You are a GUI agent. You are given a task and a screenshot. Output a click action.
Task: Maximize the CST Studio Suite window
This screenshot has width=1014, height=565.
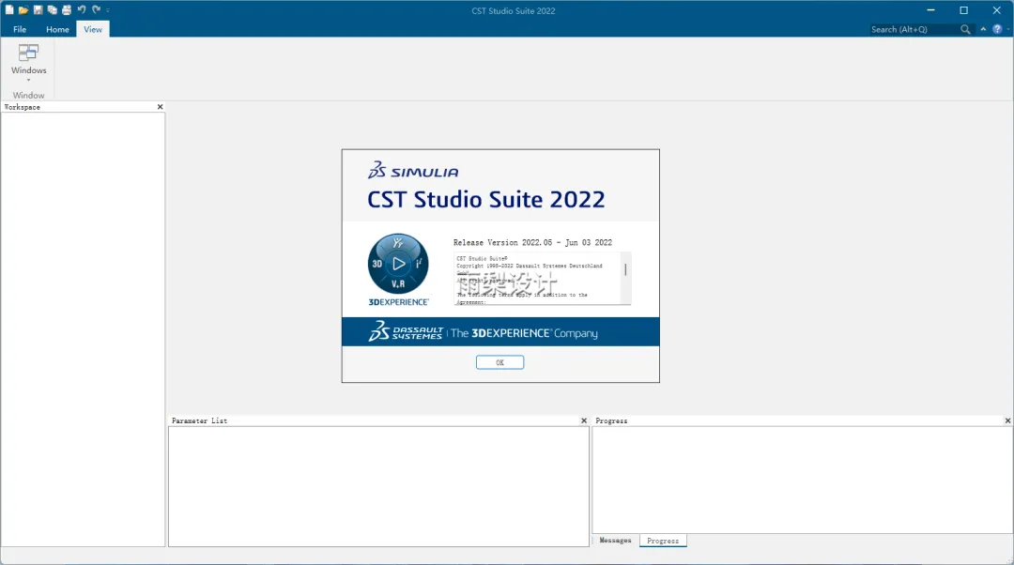click(963, 10)
